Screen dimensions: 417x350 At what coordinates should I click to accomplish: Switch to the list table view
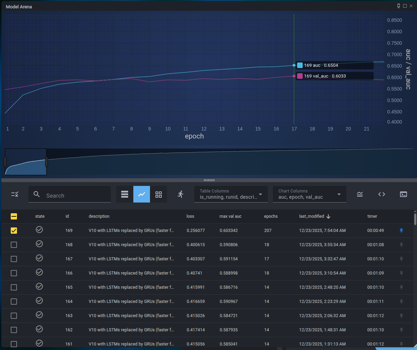[125, 194]
